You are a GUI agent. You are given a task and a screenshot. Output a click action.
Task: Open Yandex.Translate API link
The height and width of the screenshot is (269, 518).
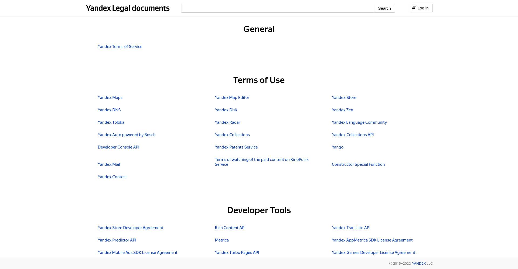pos(351,228)
